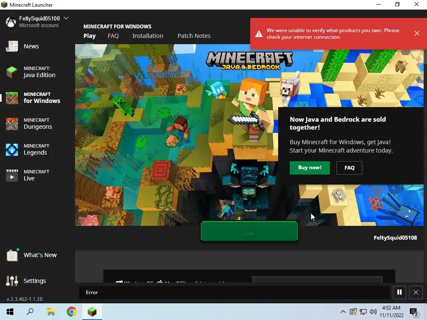Click the Minecraft Launcher title bar icon
Screen dimensions: 427x320
tap(4, 5)
